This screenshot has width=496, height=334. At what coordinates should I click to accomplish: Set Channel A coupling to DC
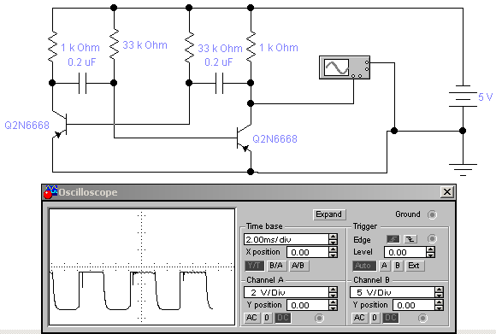coord(282,318)
